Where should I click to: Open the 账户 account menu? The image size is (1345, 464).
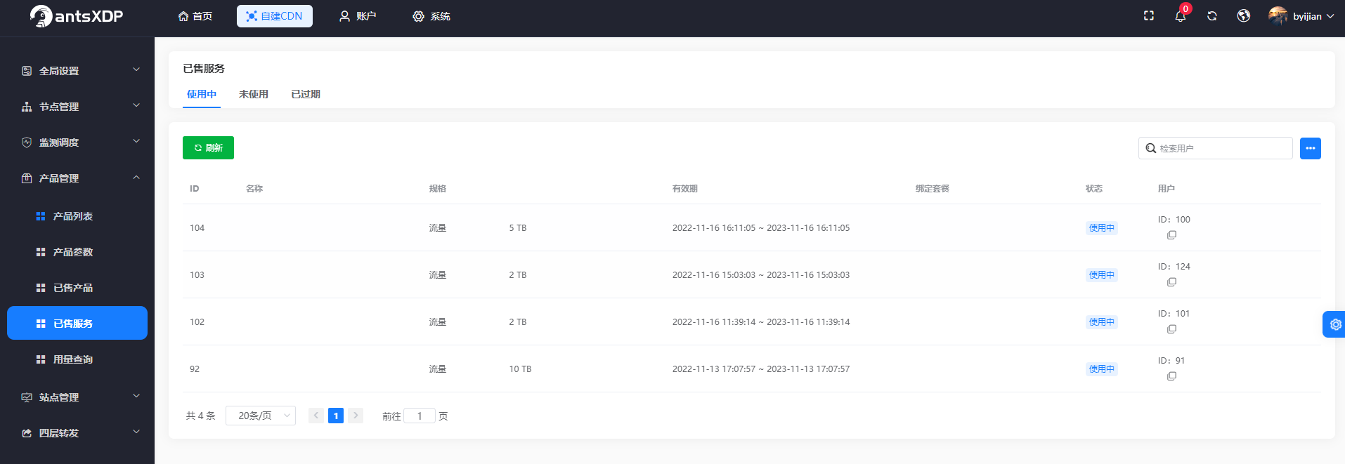pos(358,16)
